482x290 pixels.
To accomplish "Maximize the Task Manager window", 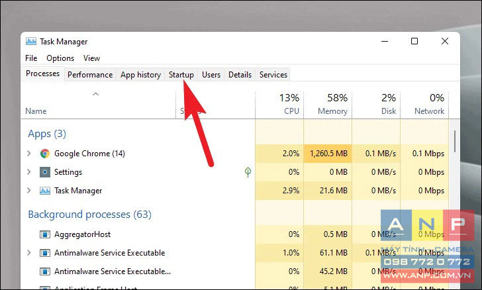I will point(414,41).
